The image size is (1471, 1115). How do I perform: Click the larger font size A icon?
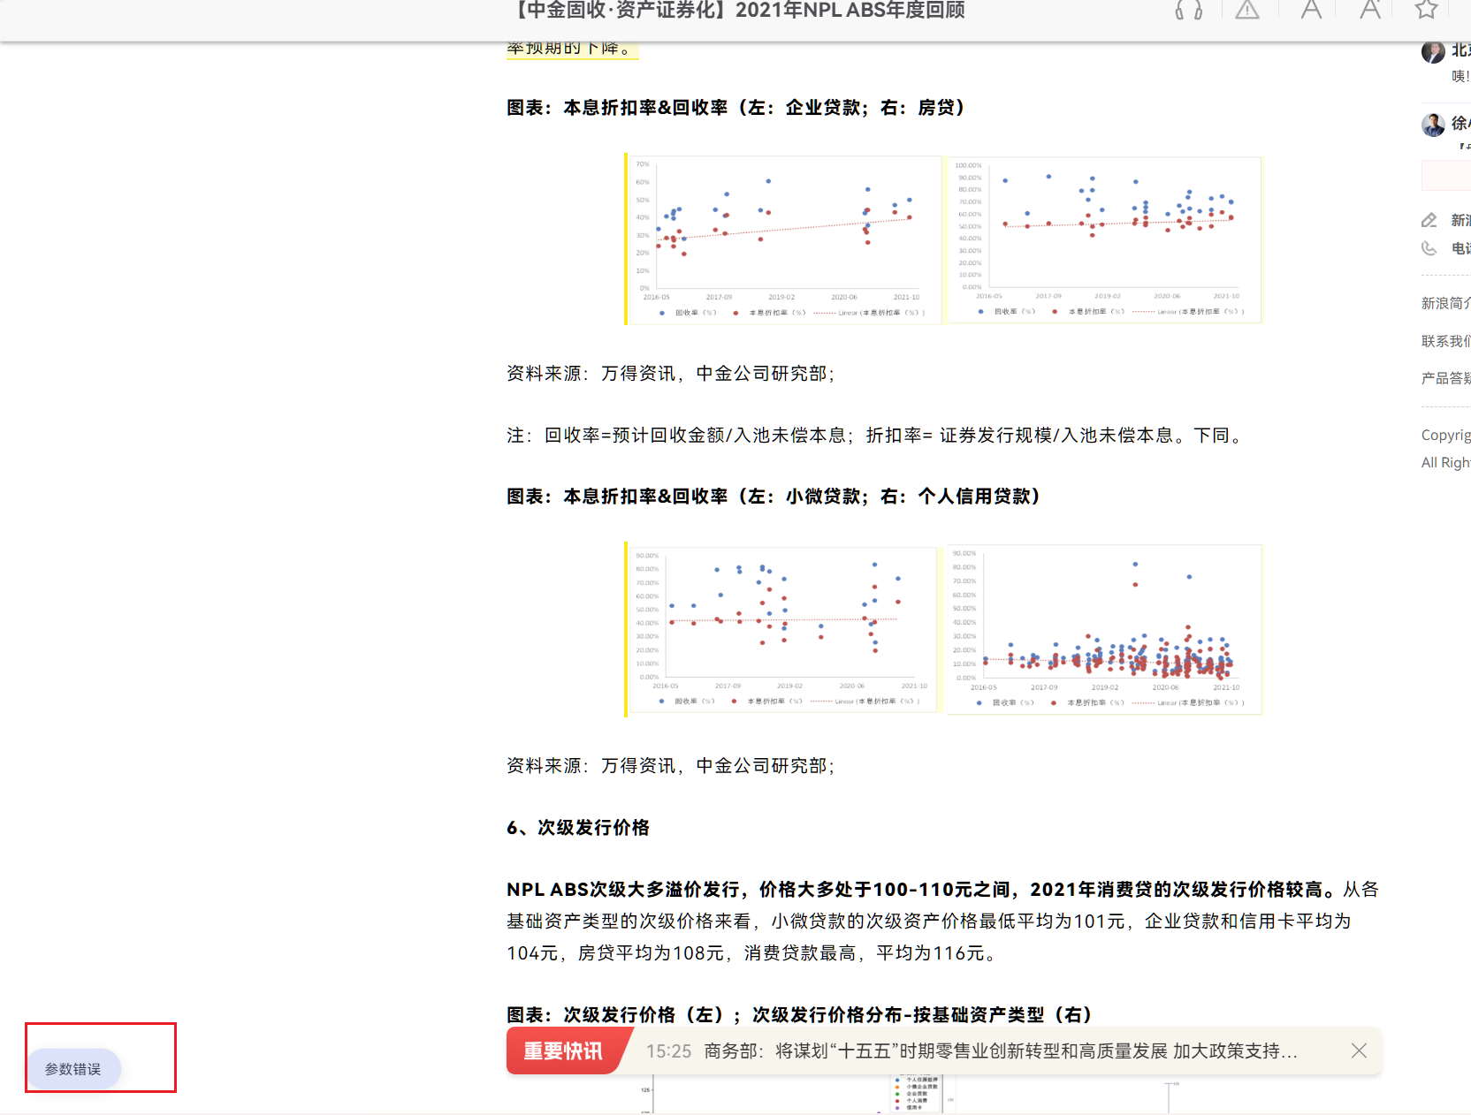(1369, 11)
